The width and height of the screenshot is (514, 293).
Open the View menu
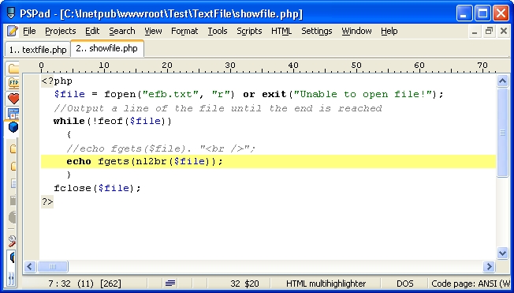click(x=153, y=32)
